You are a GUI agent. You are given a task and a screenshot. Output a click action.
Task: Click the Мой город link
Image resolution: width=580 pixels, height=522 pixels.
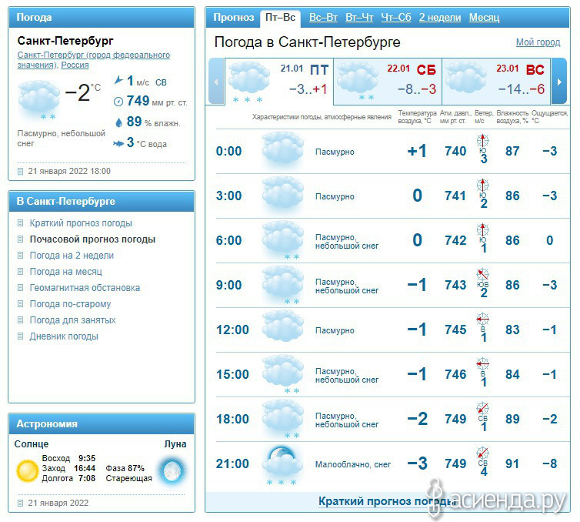coord(538,42)
